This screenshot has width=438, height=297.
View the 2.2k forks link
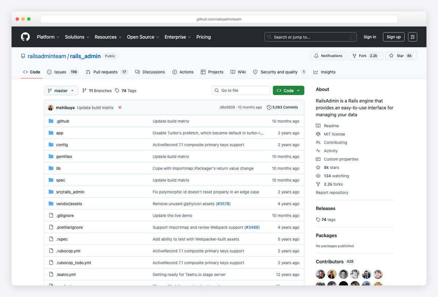click(x=329, y=184)
